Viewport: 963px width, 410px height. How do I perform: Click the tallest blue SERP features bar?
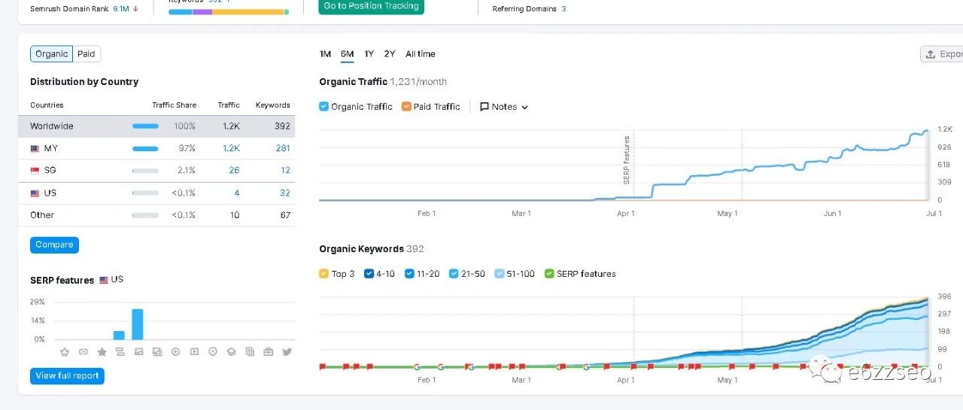138,324
